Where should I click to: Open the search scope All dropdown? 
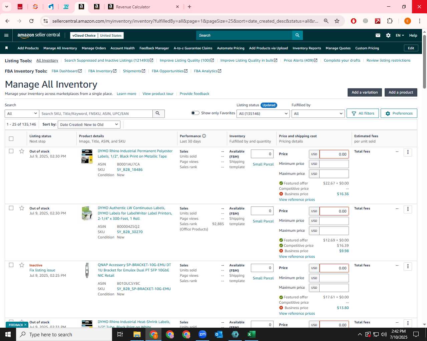coord(22,114)
